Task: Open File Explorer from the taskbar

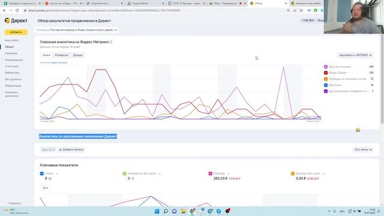Action: [x=183, y=211]
